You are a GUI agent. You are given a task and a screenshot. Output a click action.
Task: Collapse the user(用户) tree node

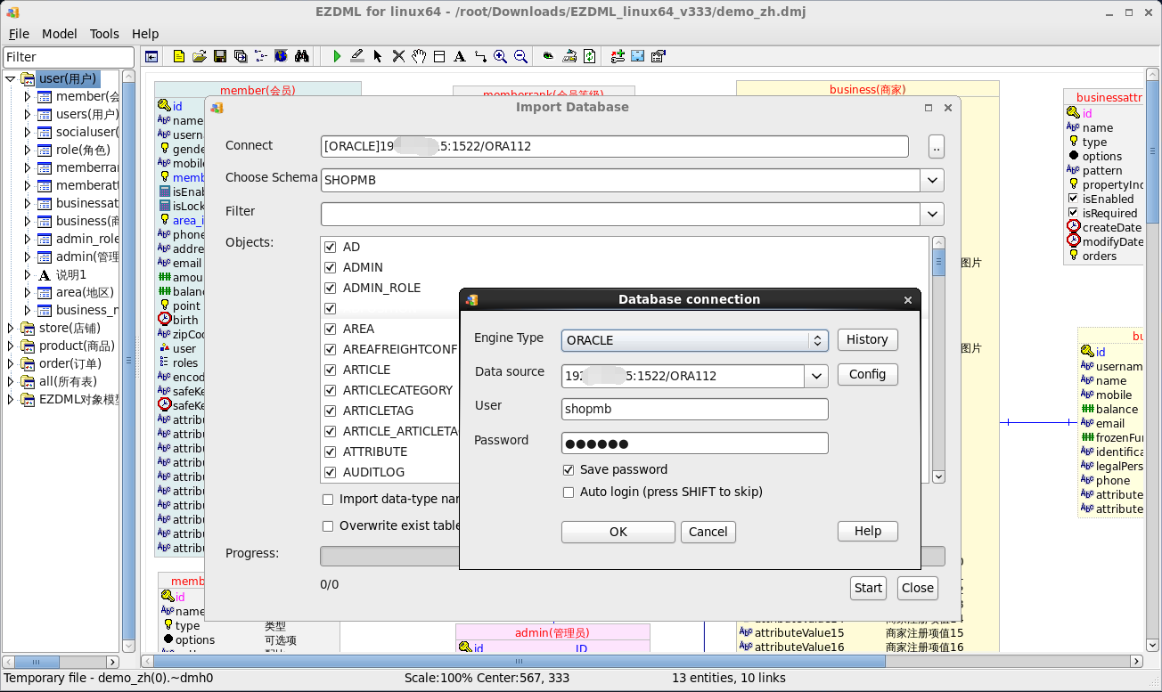[11, 78]
